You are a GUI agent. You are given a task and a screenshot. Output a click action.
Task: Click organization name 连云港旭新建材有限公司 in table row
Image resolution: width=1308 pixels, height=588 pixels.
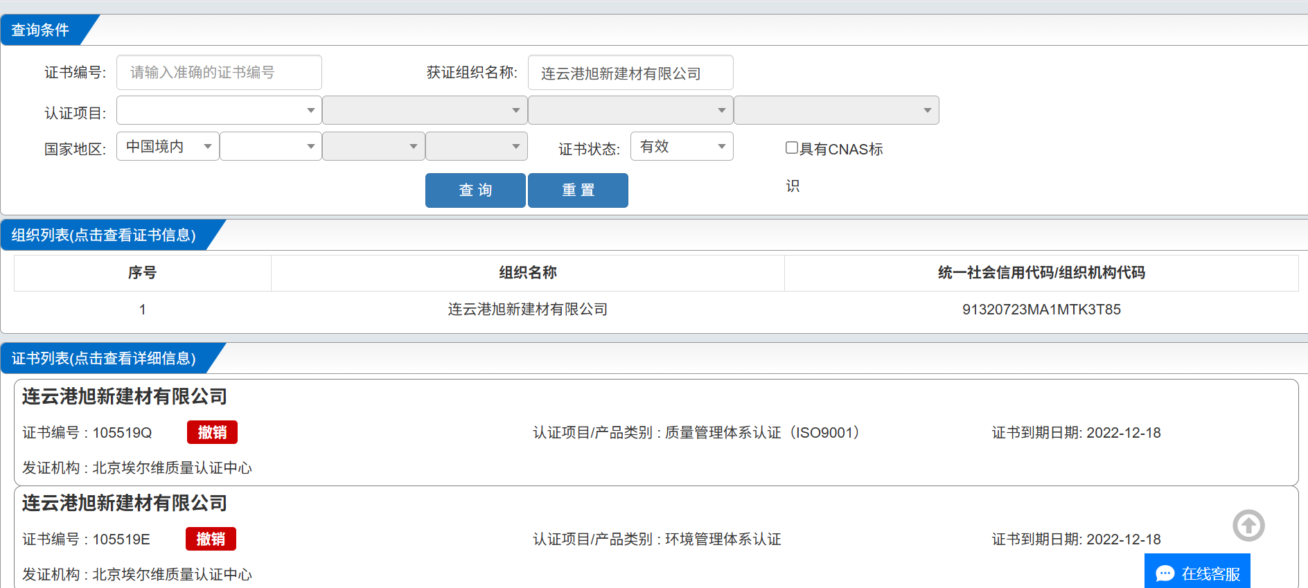tap(527, 310)
